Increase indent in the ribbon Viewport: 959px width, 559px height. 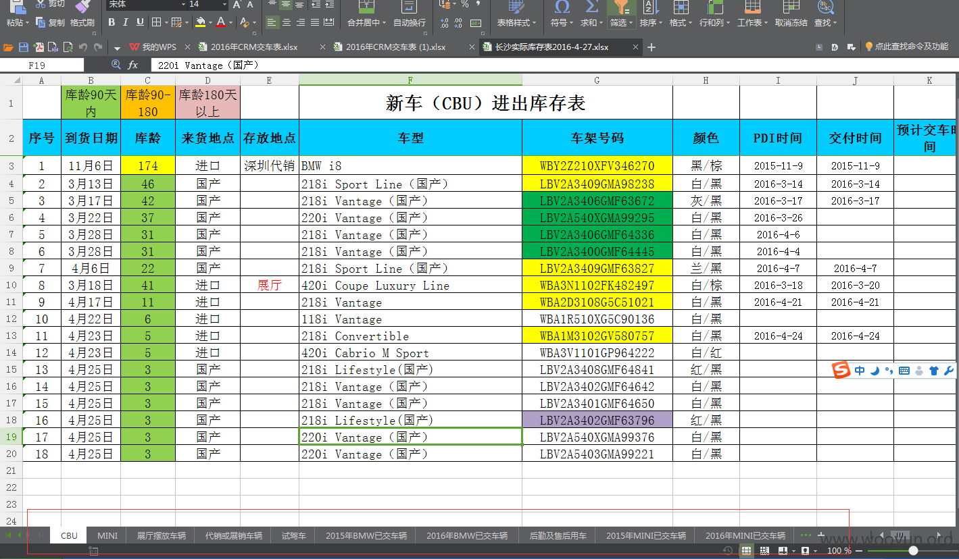click(328, 5)
